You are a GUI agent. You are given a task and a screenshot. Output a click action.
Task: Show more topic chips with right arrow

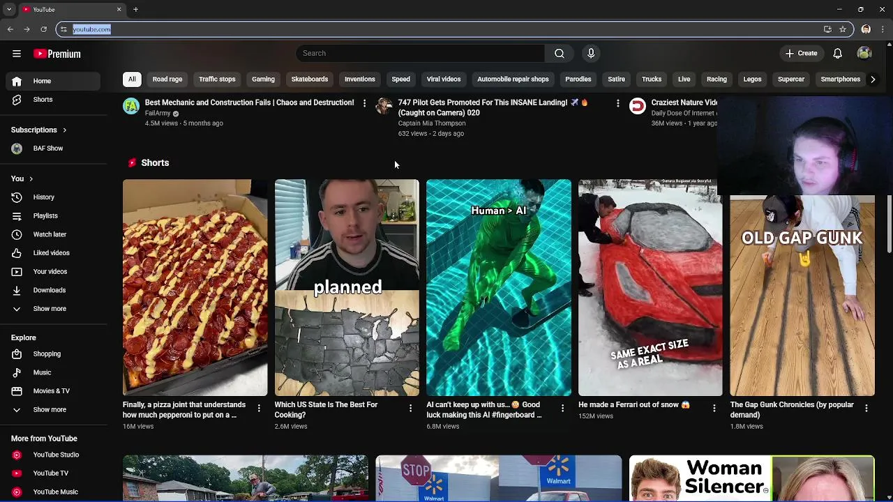point(873,79)
